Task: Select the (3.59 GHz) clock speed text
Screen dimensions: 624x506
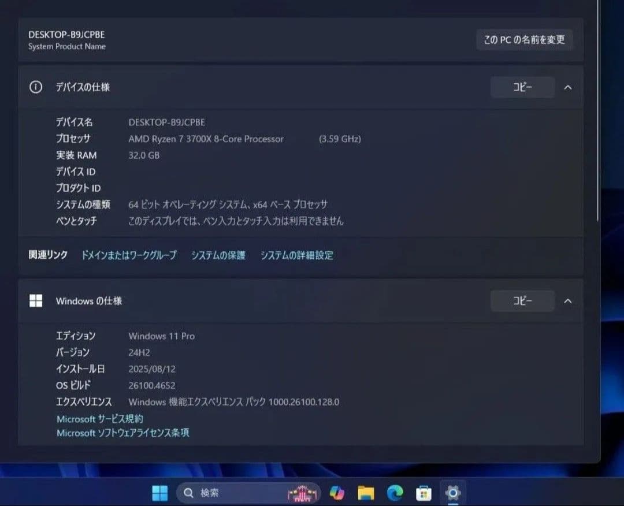Action: click(340, 139)
